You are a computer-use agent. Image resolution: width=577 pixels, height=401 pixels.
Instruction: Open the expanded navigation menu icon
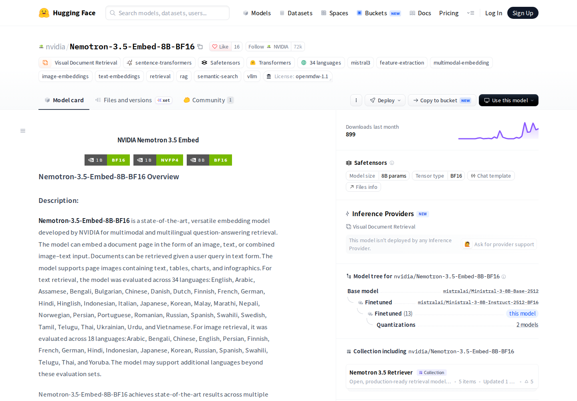pos(471,13)
